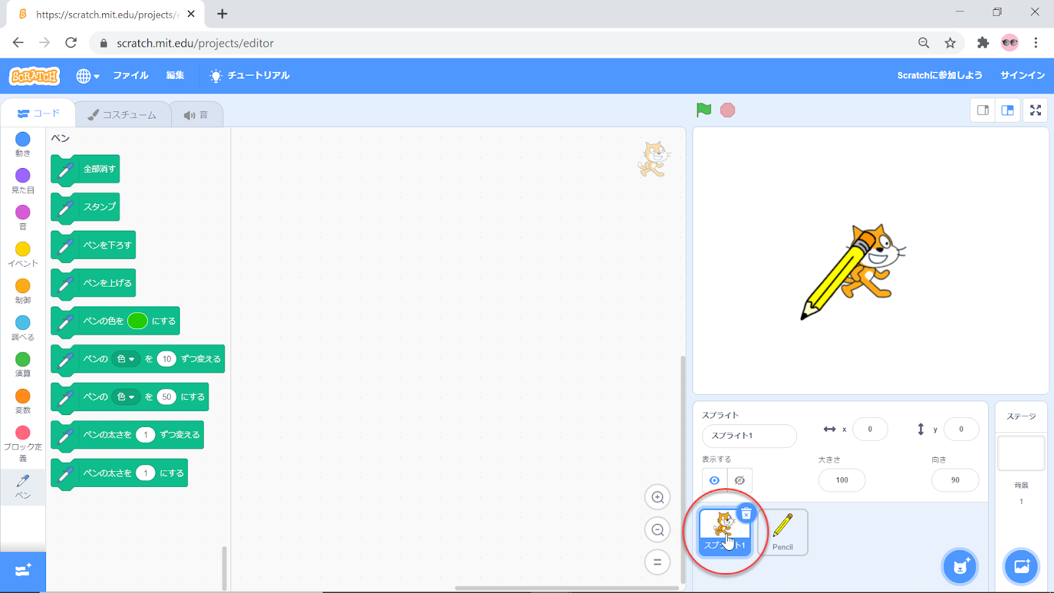This screenshot has width=1054, height=593.
Task: Reset workspace zoom to default
Action: [x=657, y=562]
